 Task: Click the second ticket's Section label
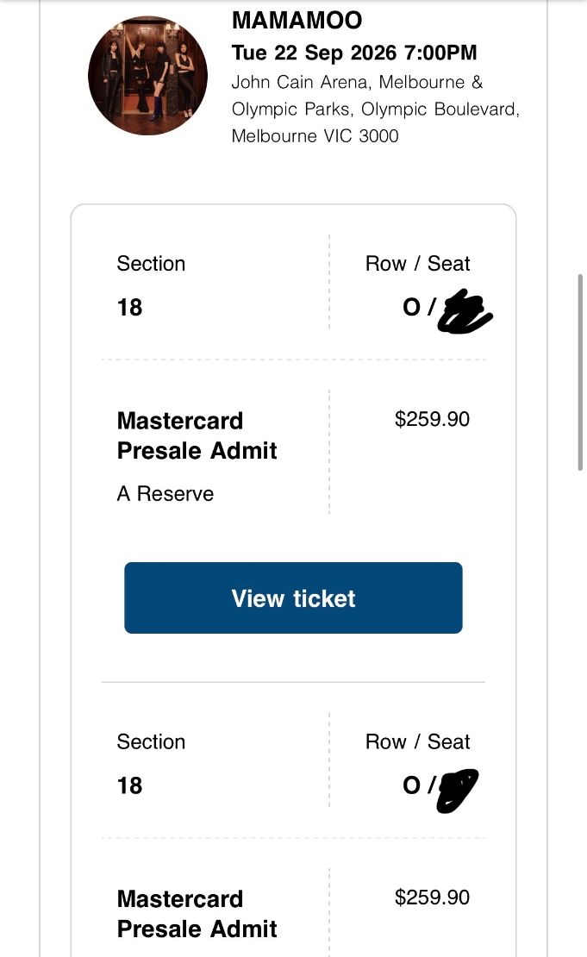pos(151,741)
